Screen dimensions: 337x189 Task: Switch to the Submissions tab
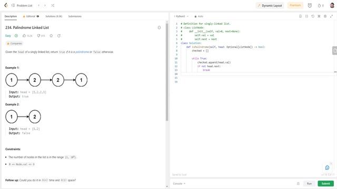click(75, 16)
